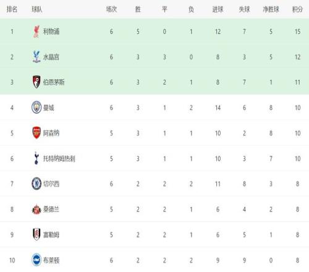This screenshot has height=272, width=309.
Task: Click the 曼城 team name
Action: [49, 108]
